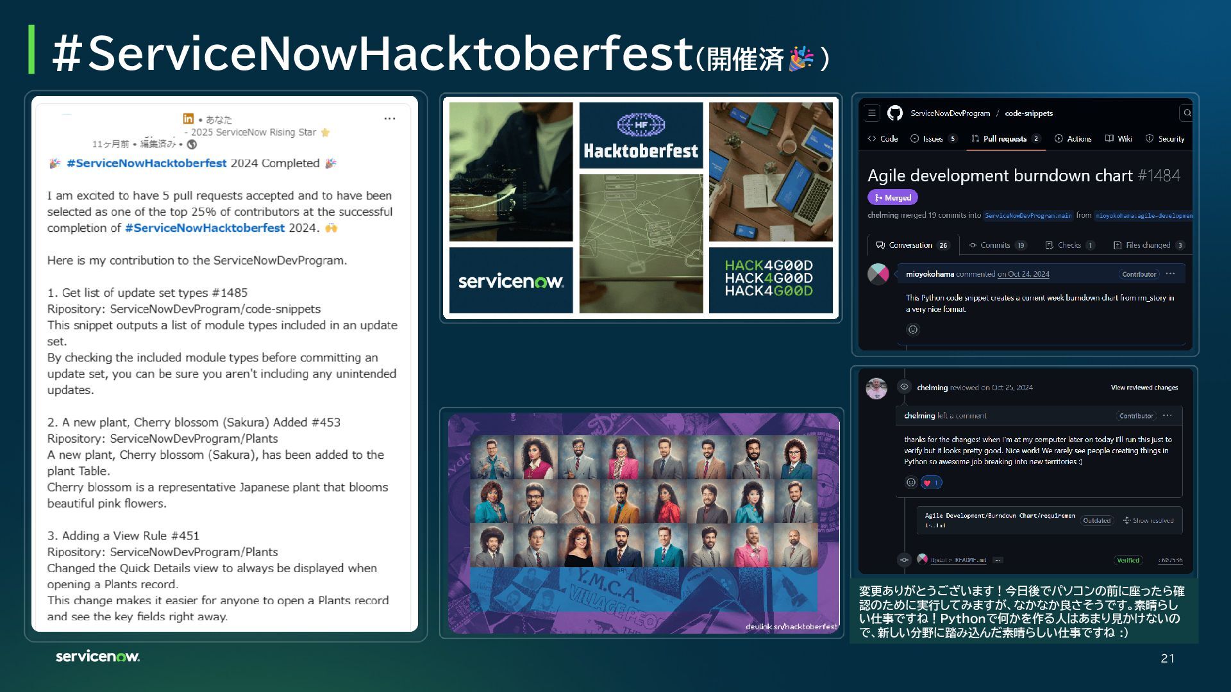
Task: Open LinkedIn post three-dot options menu
Action: coord(389,119)
